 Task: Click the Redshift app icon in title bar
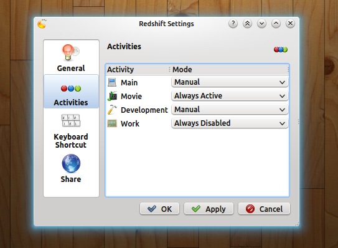click(x=42, y=24)
